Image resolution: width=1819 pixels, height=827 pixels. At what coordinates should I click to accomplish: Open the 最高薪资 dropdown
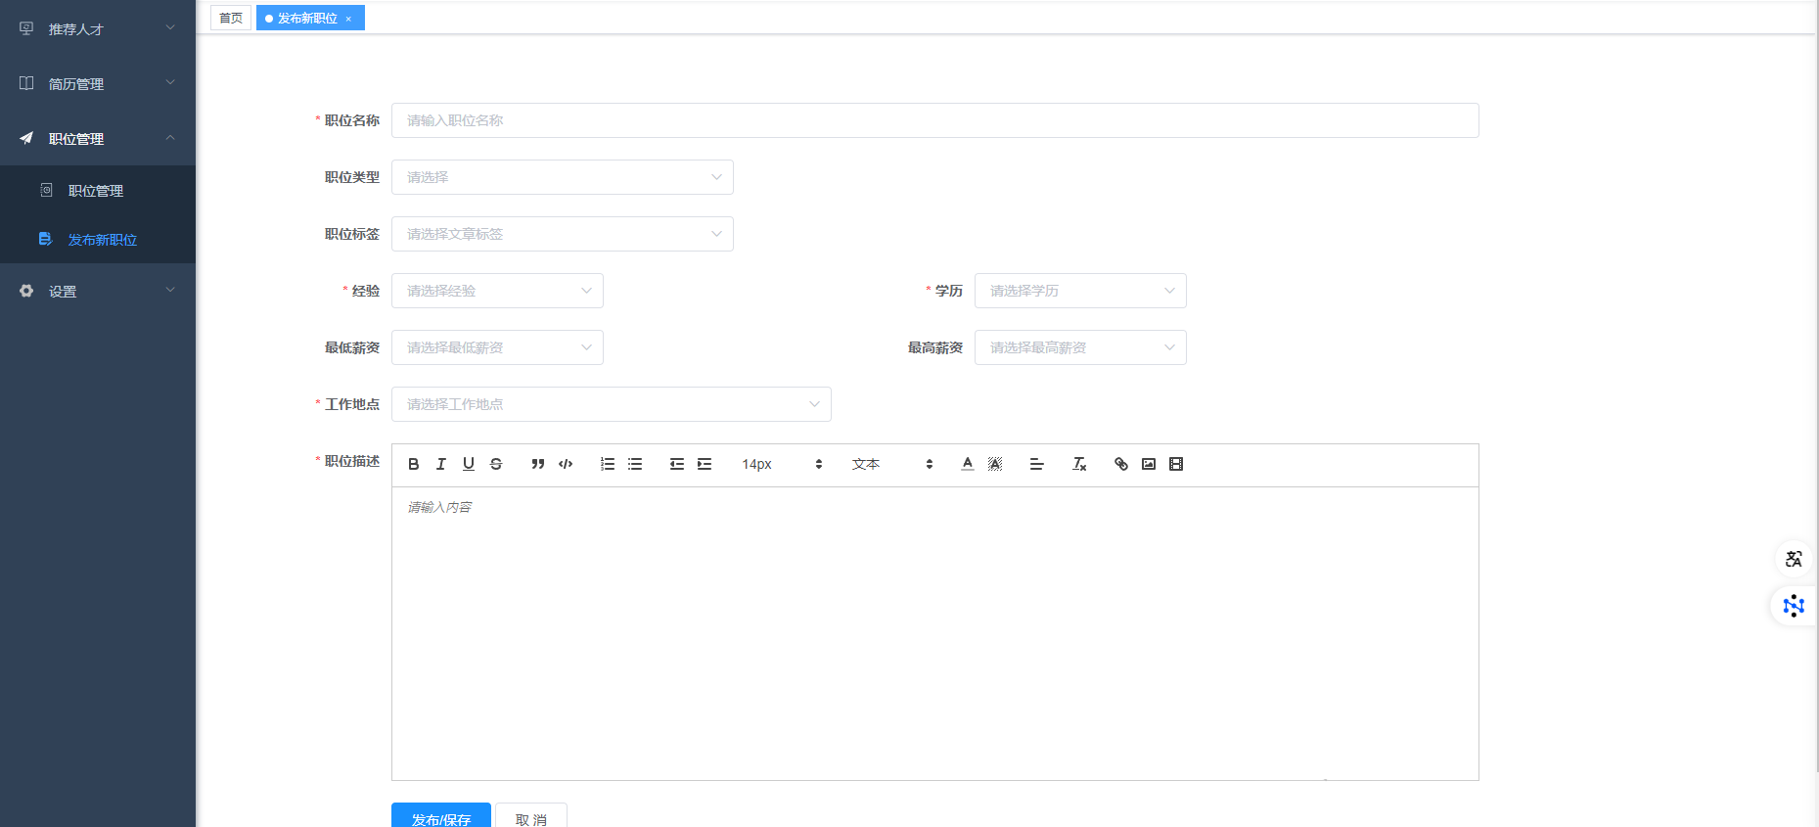[x=1080, y=347]
